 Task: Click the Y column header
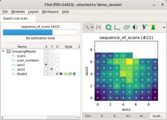pyautogui.click(x=52, y=46)
